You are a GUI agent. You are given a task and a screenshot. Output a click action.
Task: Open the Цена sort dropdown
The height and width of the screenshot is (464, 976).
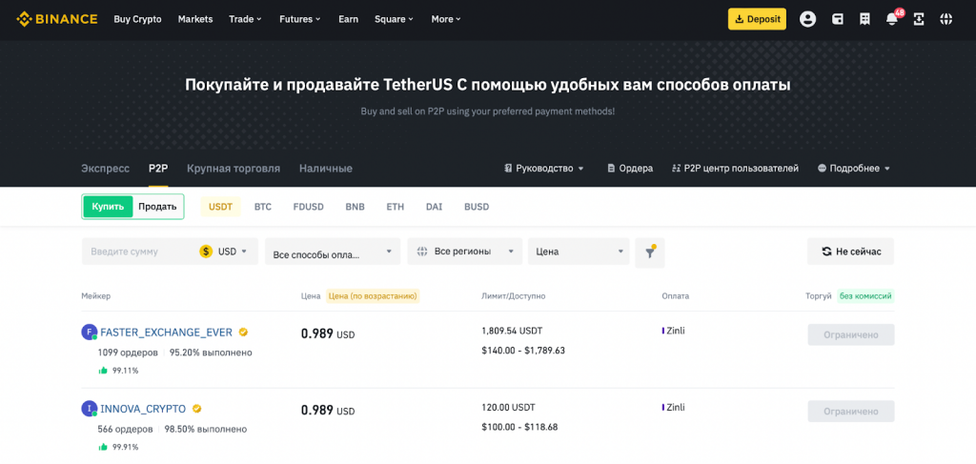pos(579,252)
